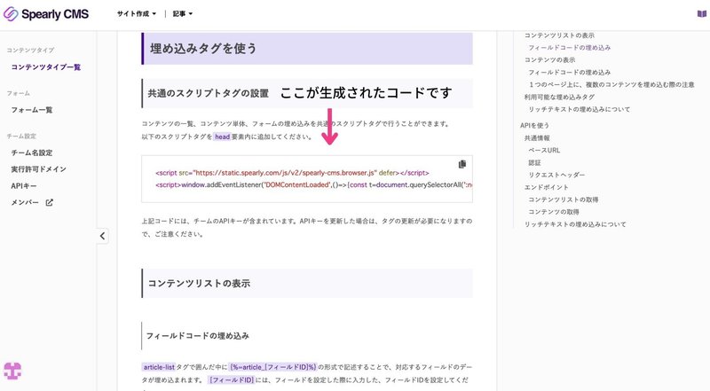The width and height of the screenshot is (710, 391).
Task: Click the 共通のスクリプトタグの設置 heading
Action: click(x=209, y=93)
